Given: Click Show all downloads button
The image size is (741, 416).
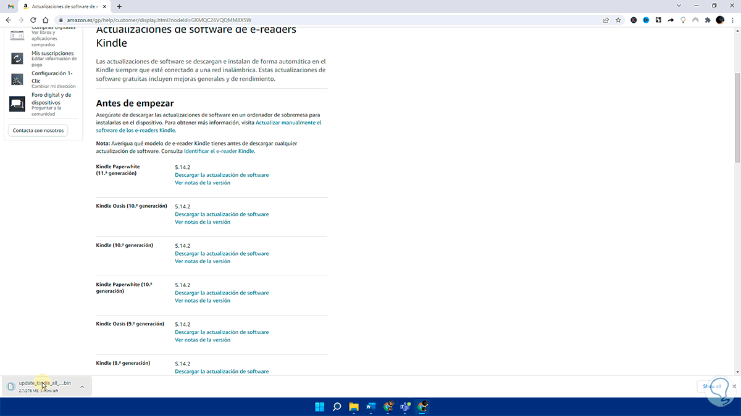Looking at the screenshot, I should (711, 386).
